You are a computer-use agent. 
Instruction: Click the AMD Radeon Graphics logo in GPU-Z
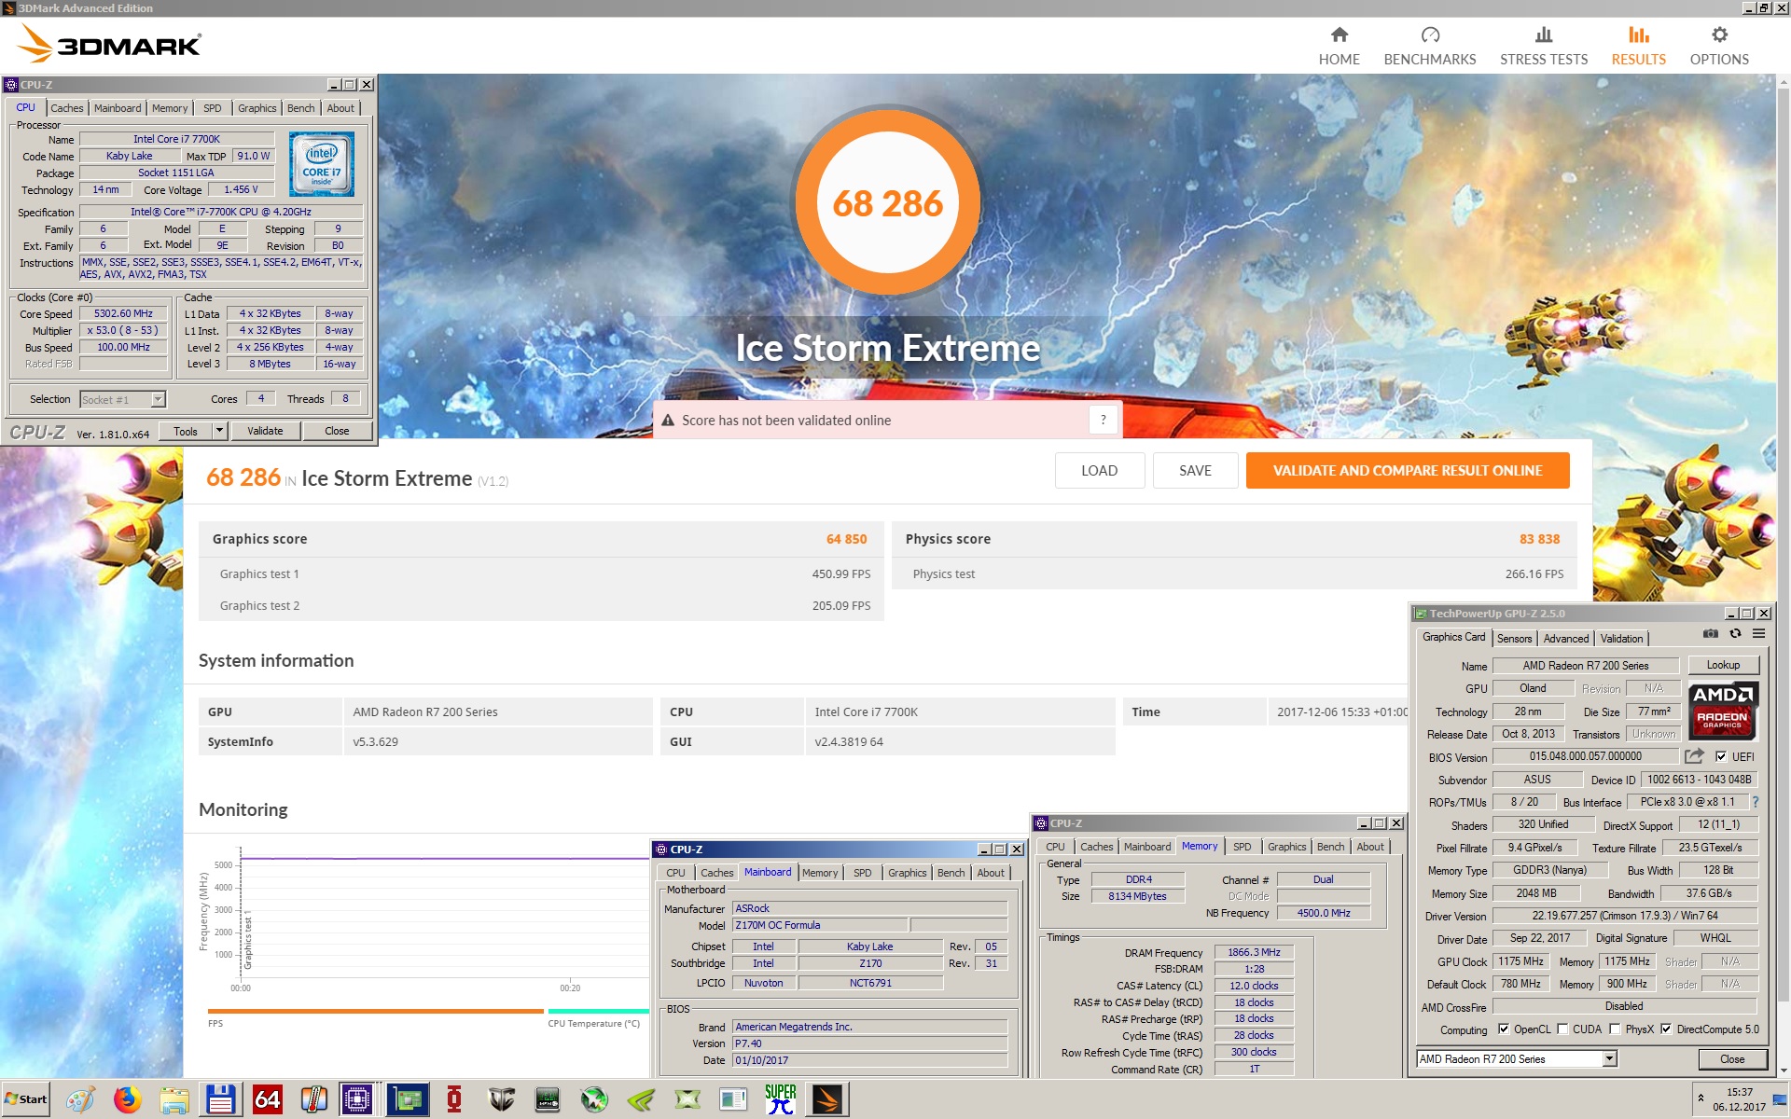1722,710
